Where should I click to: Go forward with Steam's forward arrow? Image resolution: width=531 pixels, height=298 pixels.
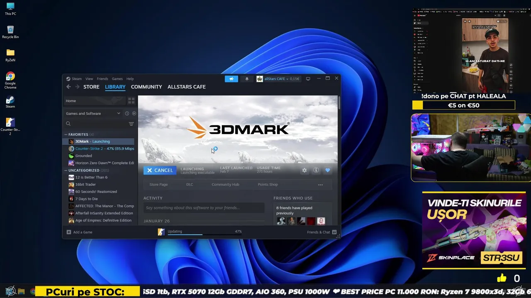point(77,87)
